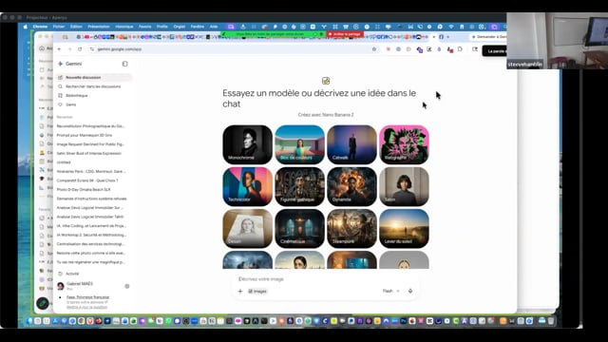608x342 pixels.
Task: Open chat 'IA Workshop 2: Sécurité et Méthodolog...'
Action: click(x=91, y=235)
